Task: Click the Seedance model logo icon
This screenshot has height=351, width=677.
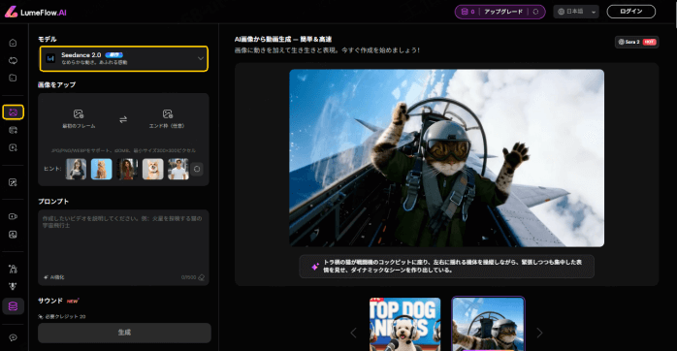Action: 50,58
